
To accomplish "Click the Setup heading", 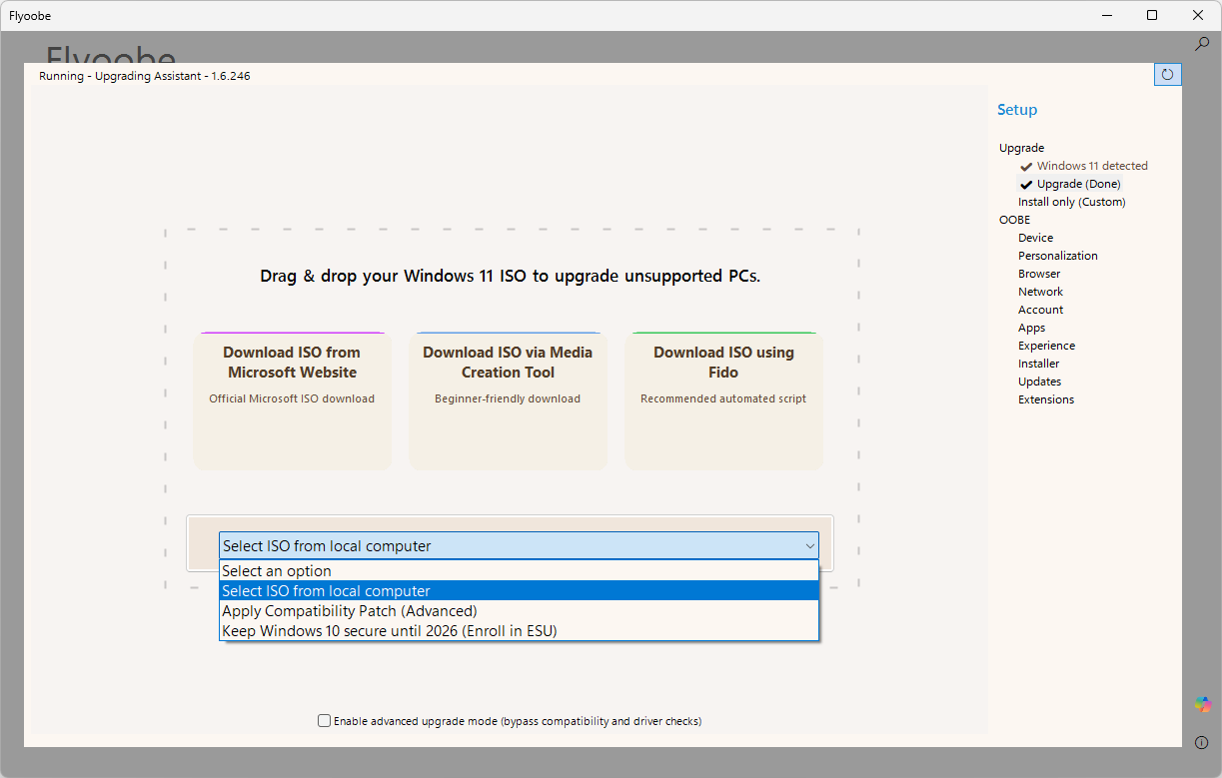I will (1017, 110).
